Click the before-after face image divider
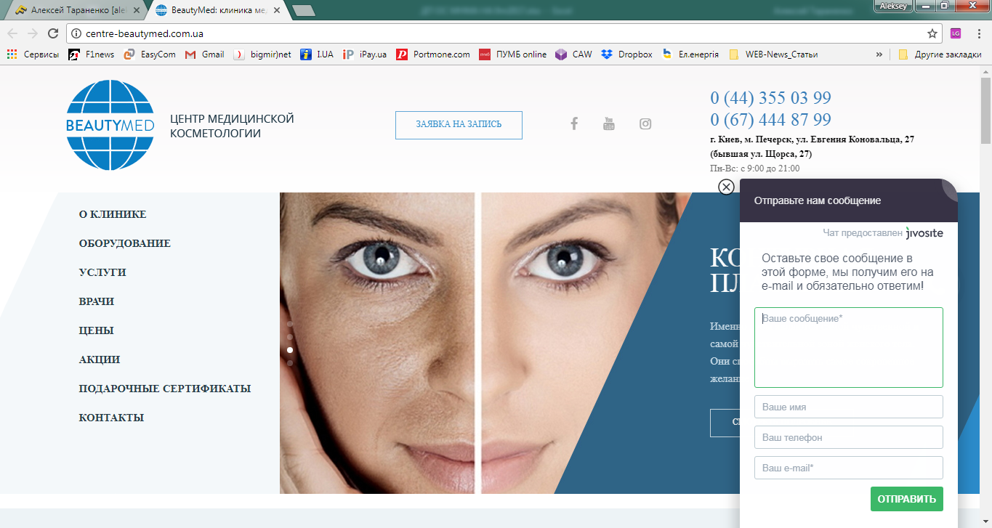The image size is (992, 528). [x=477, y=343]
